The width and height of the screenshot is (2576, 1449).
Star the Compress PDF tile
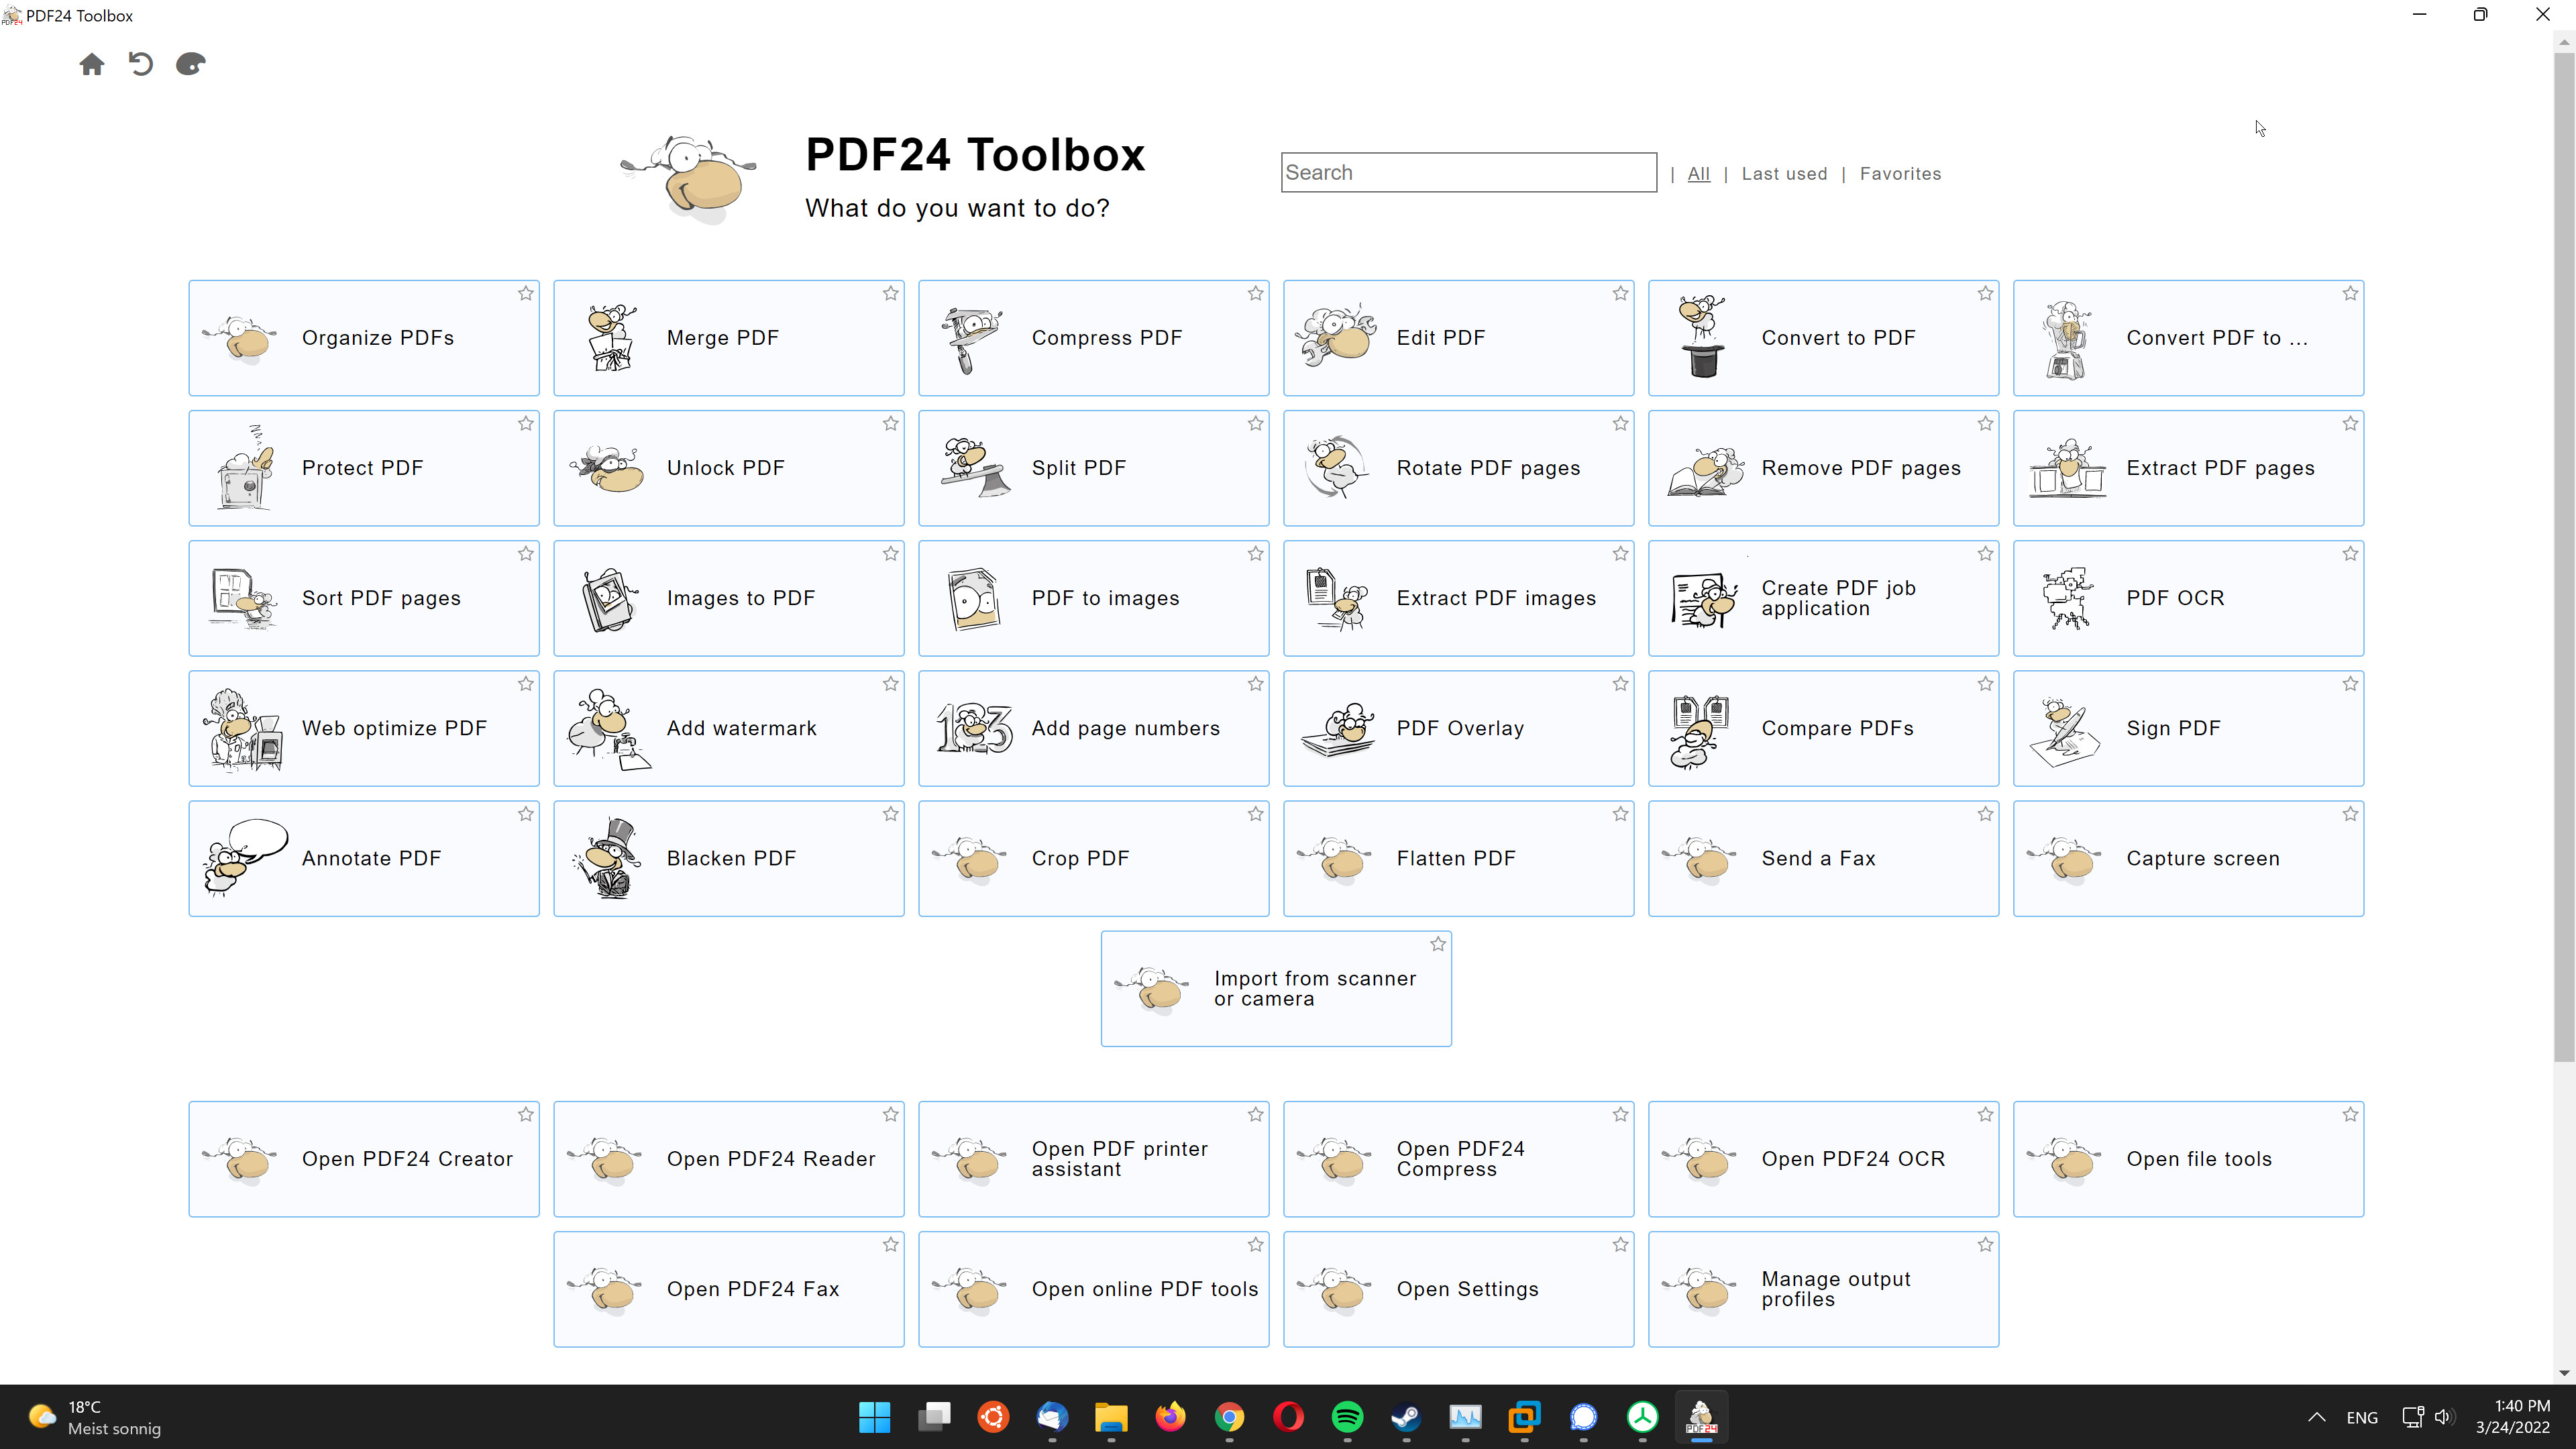pyautogui.click(x=1255, y=293)
